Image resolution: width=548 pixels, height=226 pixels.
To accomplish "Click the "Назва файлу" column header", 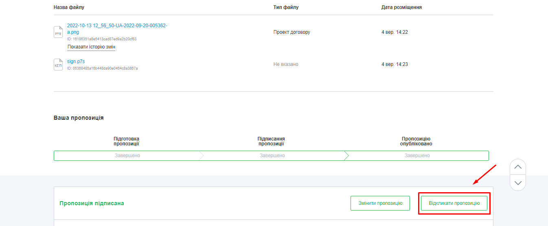I will point(69,7).
